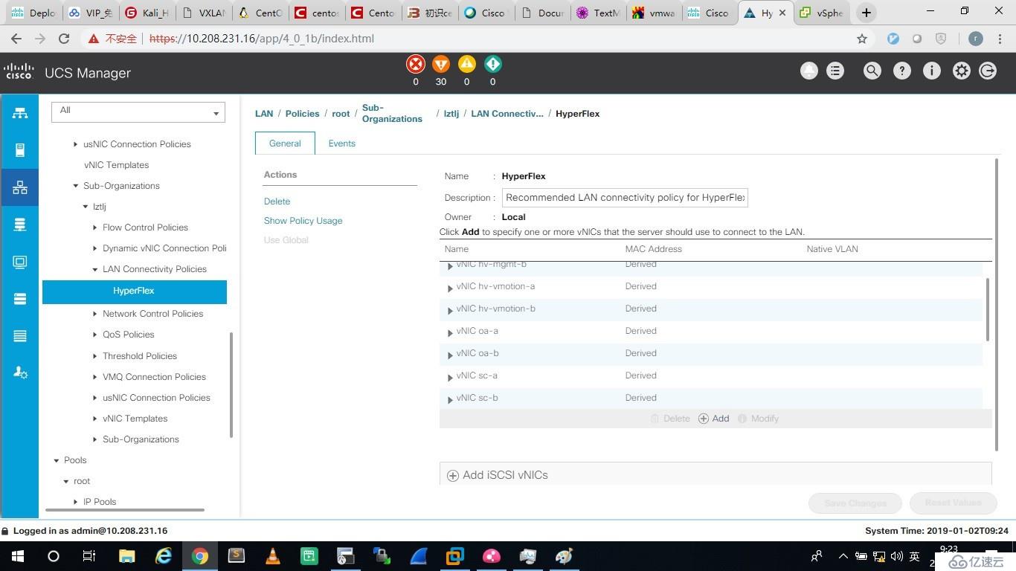Click the Windows Start button
Viewport: 1016px width, 571px height.
click(17, 556)
